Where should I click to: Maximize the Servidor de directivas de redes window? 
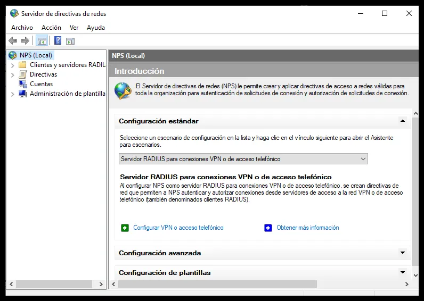pos(385,13)
